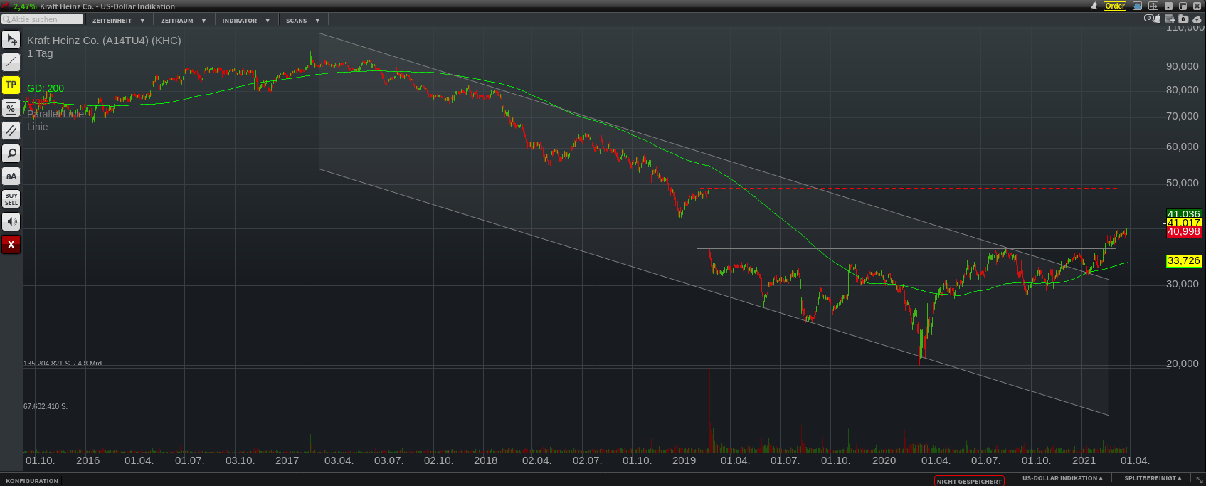Click the yellow Order button
The image size is (1206, 486).
click(x=1115, y=6)
